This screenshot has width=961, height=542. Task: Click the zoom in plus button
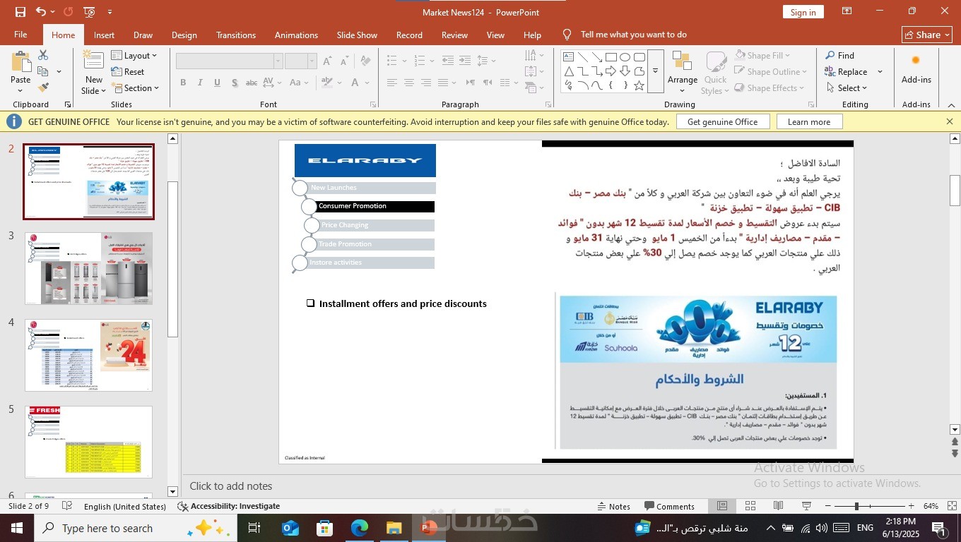[x=911, y=506]
